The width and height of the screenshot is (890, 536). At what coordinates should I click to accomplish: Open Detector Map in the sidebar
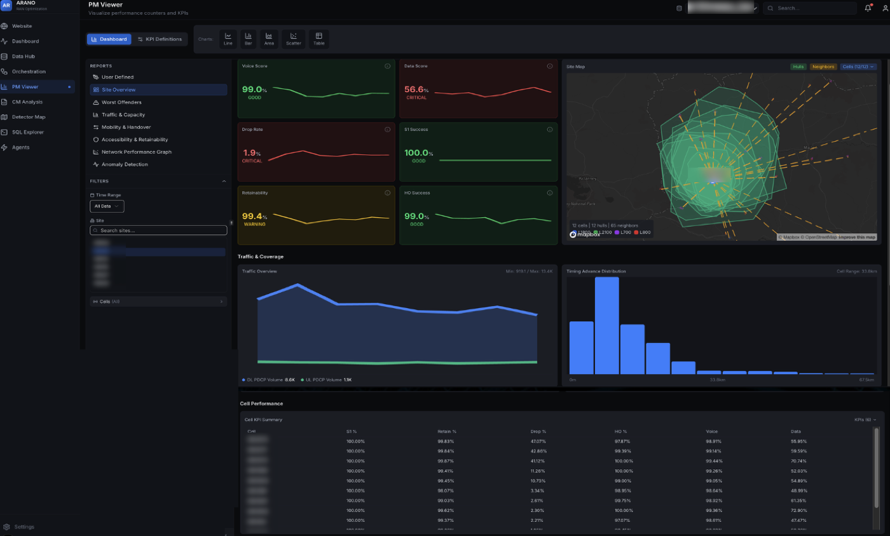(x=38, y=117)
